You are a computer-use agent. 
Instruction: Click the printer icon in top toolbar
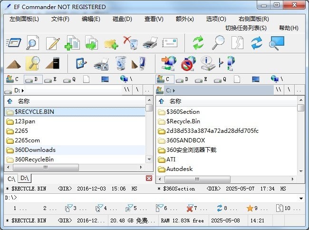click(150, 43)
